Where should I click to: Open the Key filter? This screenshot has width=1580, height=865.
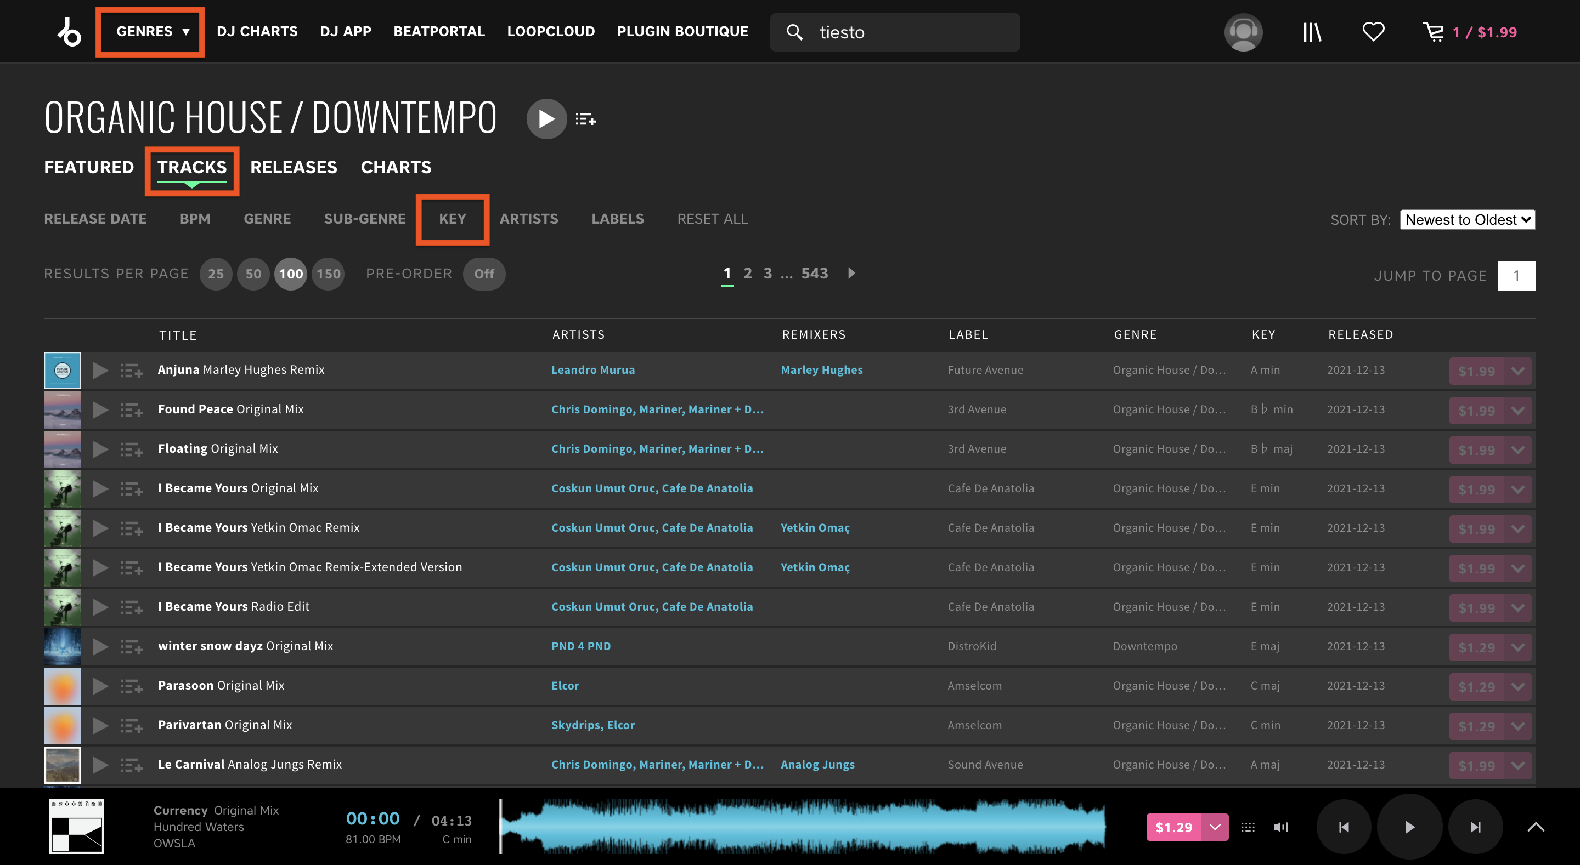pyautogui.click(x=453, y=219)
